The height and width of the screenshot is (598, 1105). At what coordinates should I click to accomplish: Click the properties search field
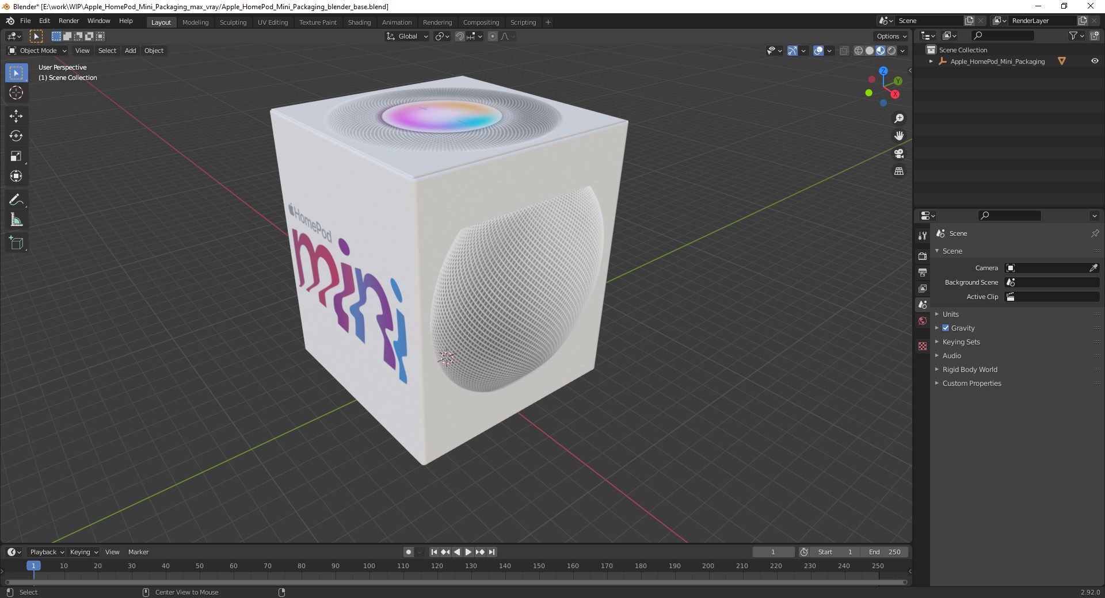(1009, 216)
